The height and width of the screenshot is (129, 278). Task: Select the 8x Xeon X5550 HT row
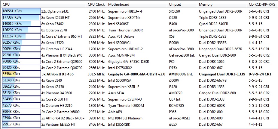pyautogui.click(x=56, y=17)
